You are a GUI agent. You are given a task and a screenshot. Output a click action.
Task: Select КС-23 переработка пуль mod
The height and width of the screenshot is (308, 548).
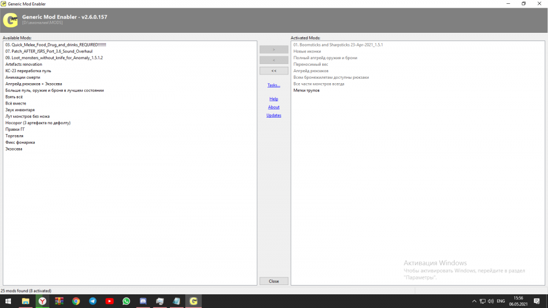(28, 71)
